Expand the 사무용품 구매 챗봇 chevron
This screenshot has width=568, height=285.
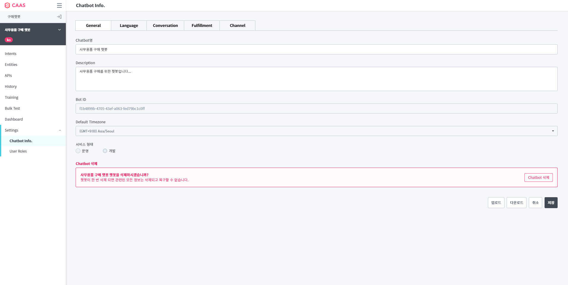[59, 30]
